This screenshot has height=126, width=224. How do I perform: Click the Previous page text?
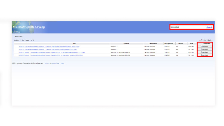point(204,40)
